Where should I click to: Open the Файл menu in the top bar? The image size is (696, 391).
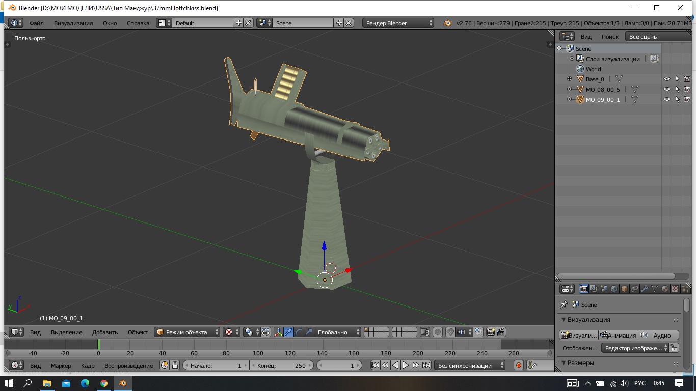pyautogui.click(x=36, y=23)
